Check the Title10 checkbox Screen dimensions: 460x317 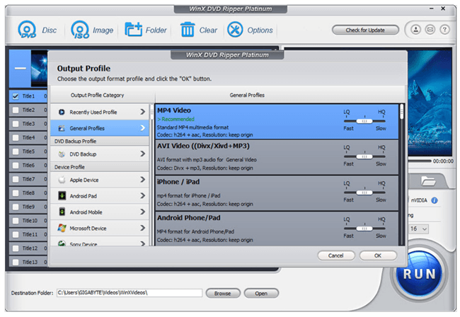(16, 221)
